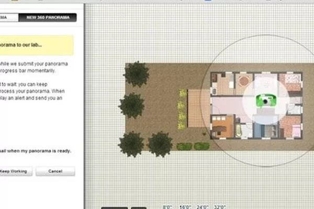Select the tree beside the green bushes
The image size is (314, 209).
pos(160,144)
